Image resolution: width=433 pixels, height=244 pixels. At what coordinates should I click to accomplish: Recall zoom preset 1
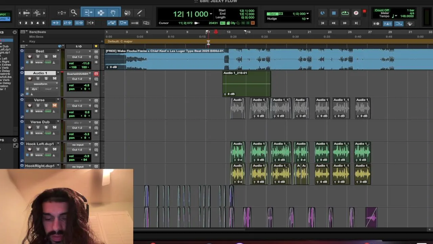[x=20, y=23]
